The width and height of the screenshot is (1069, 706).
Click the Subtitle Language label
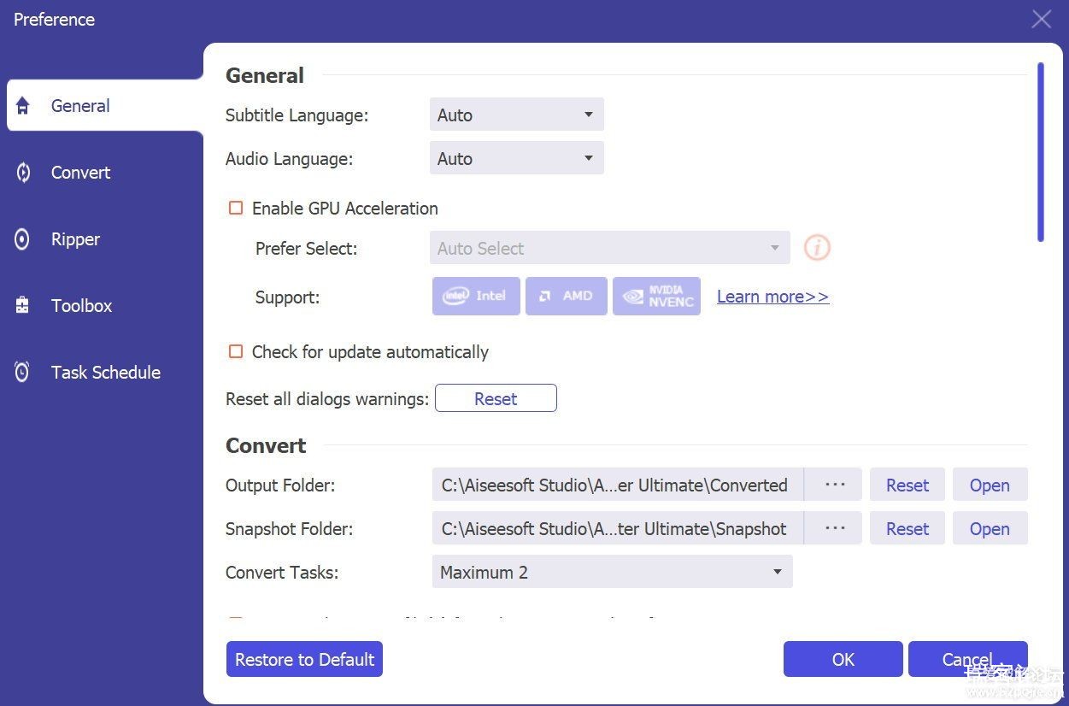click(x=297, y=115)
